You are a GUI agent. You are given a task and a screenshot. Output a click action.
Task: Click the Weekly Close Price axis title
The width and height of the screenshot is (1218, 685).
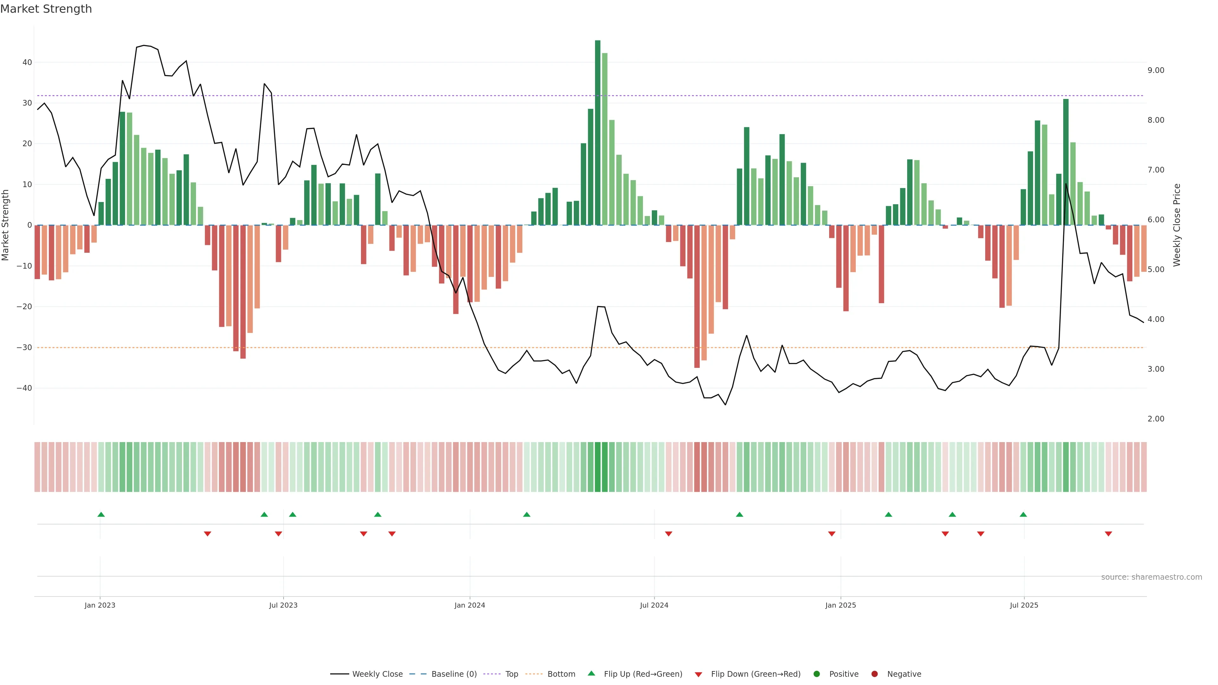coord(1177,225)
